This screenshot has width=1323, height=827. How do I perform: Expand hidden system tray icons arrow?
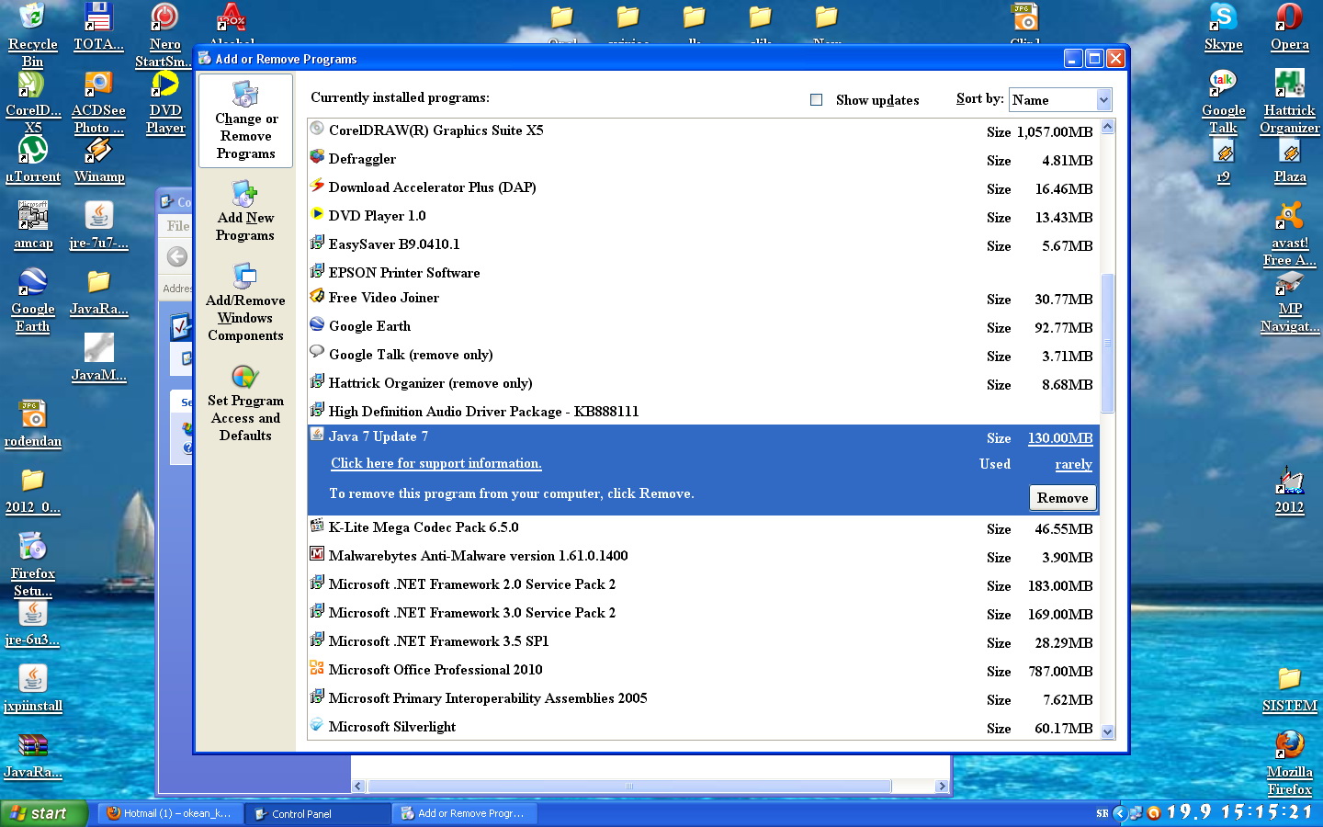(x=1119, y=813)
